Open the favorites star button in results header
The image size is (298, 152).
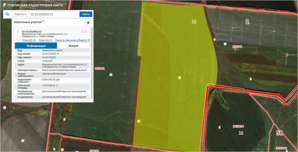point(88,23)
